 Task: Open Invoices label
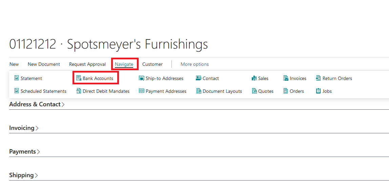click(298, 78)
